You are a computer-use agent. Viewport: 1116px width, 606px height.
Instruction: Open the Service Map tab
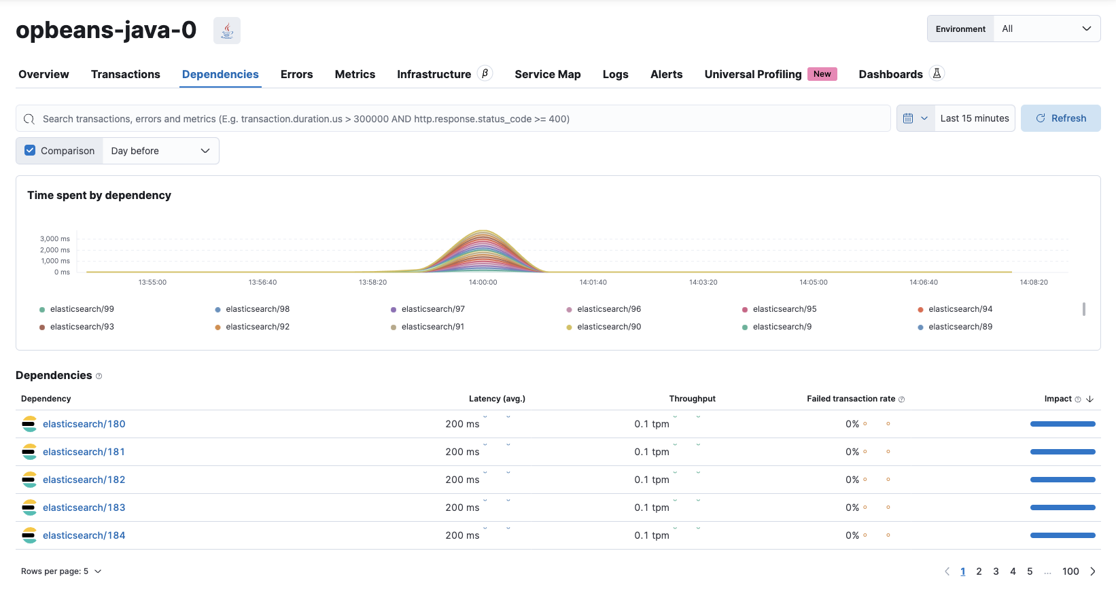click(x=548, y=74)
